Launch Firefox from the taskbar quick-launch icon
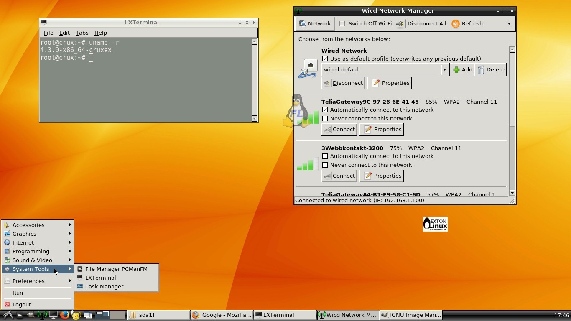This screenshot has height=321, width=571. pos(64,315)
